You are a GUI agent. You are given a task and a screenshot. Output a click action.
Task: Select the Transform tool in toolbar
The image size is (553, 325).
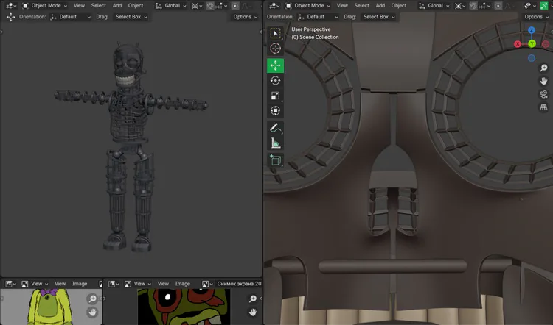coord(275,111)
